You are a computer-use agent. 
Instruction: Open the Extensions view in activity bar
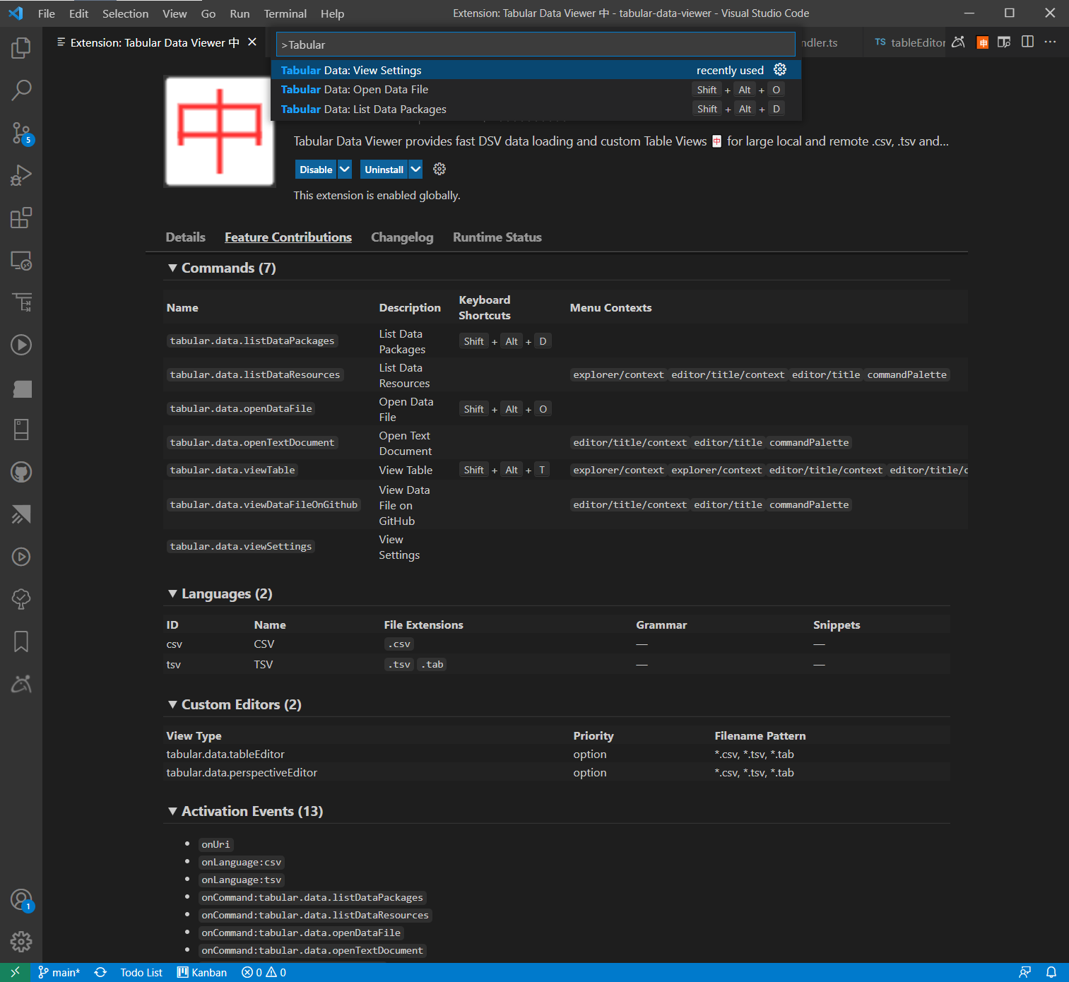21,218
